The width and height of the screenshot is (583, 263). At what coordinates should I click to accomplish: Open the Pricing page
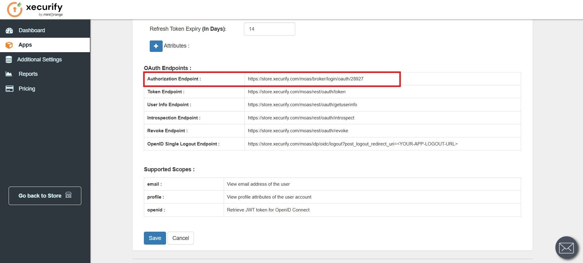(45, 89)
